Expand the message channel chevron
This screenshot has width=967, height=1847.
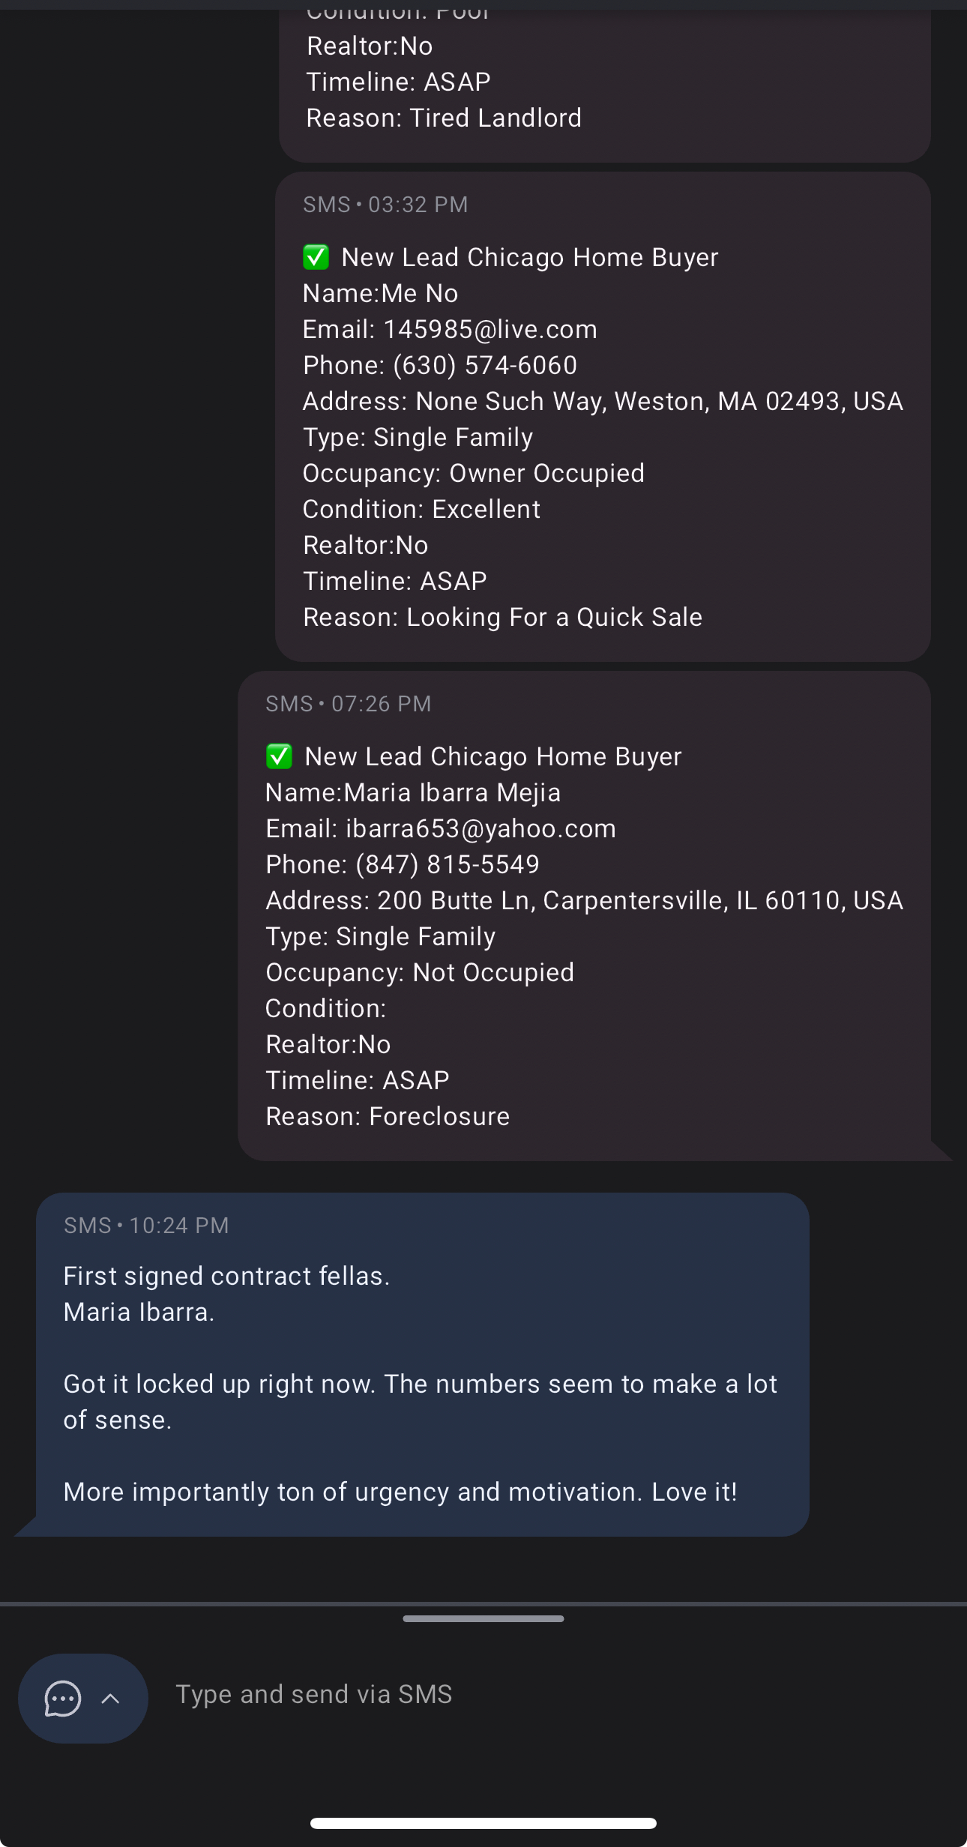coord(110,1698)
